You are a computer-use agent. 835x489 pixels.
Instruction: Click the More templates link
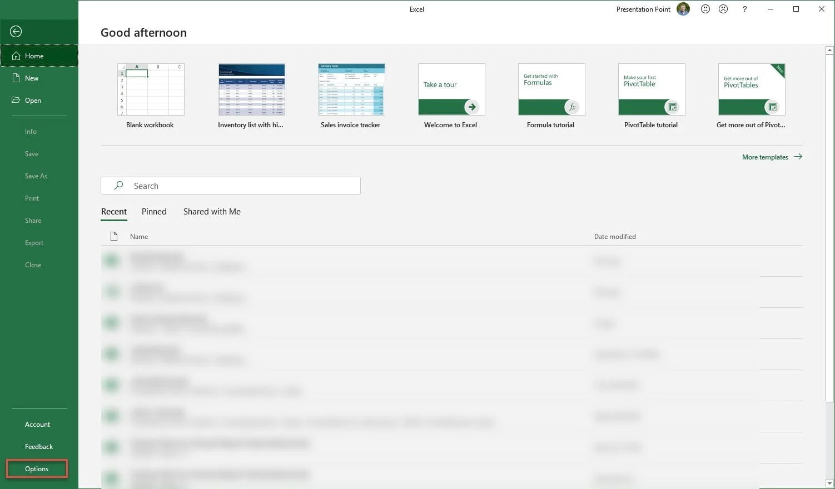pos(766,157)
